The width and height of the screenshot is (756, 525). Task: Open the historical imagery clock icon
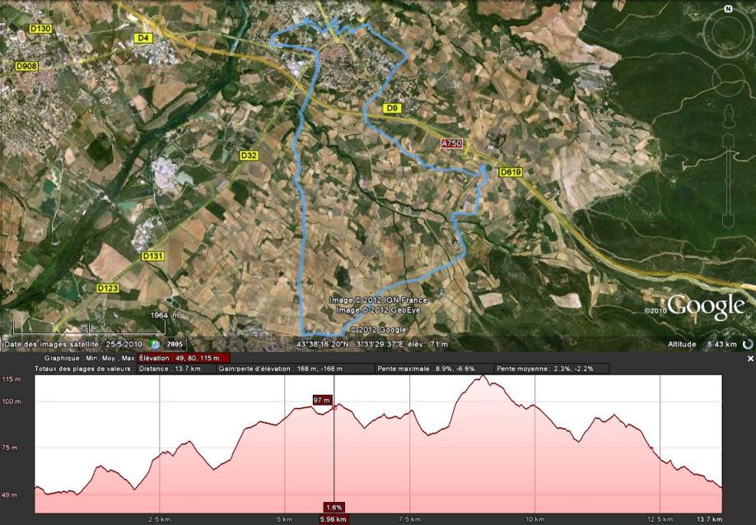(x=156, y=344)
